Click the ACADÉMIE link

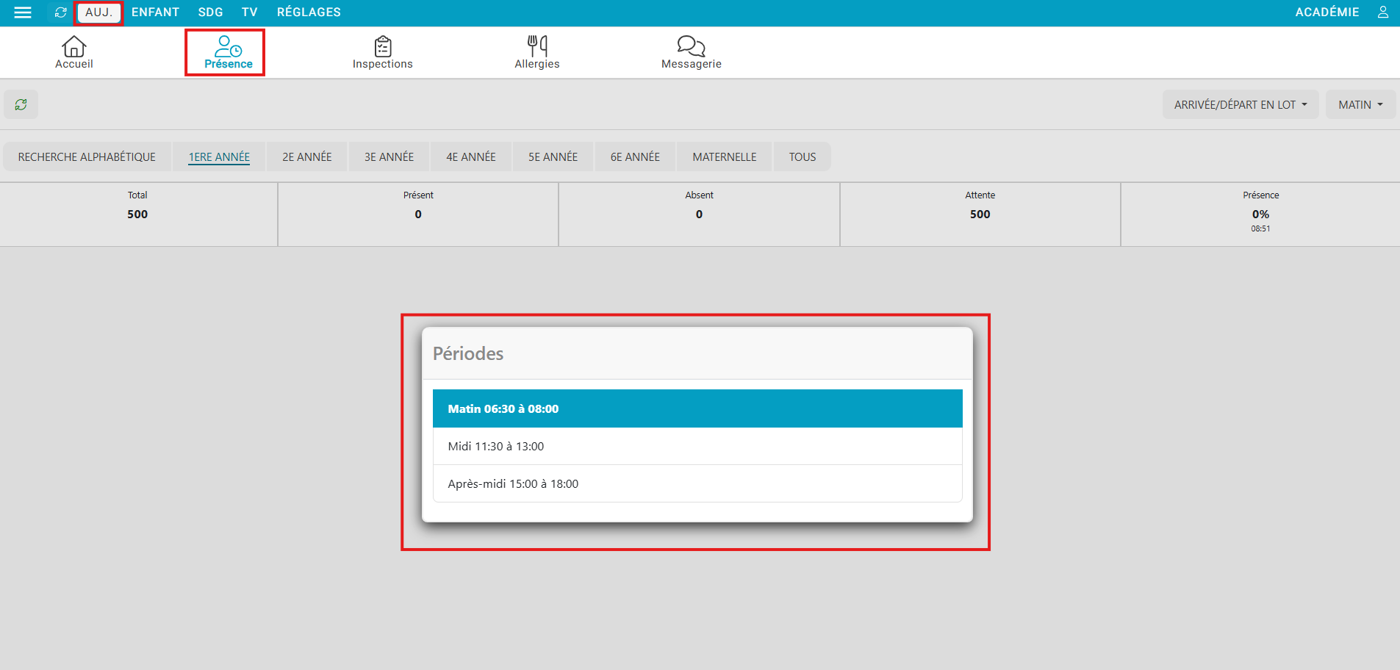point(1327,12)
